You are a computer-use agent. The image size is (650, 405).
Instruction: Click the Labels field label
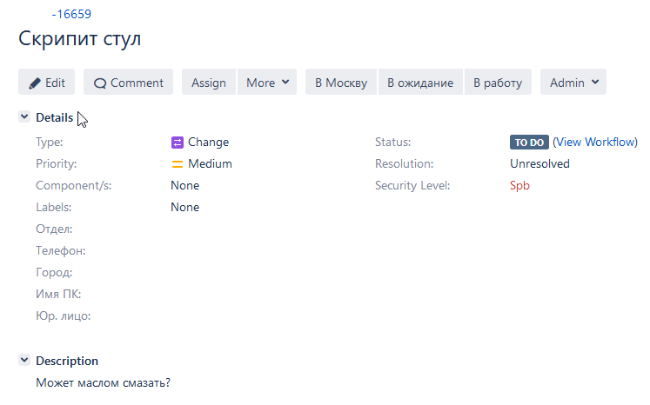(54, 207)
